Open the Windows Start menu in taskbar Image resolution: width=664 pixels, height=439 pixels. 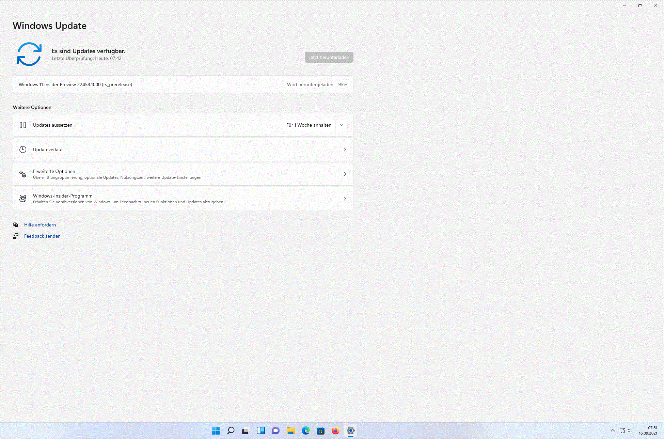coord(216,431)
